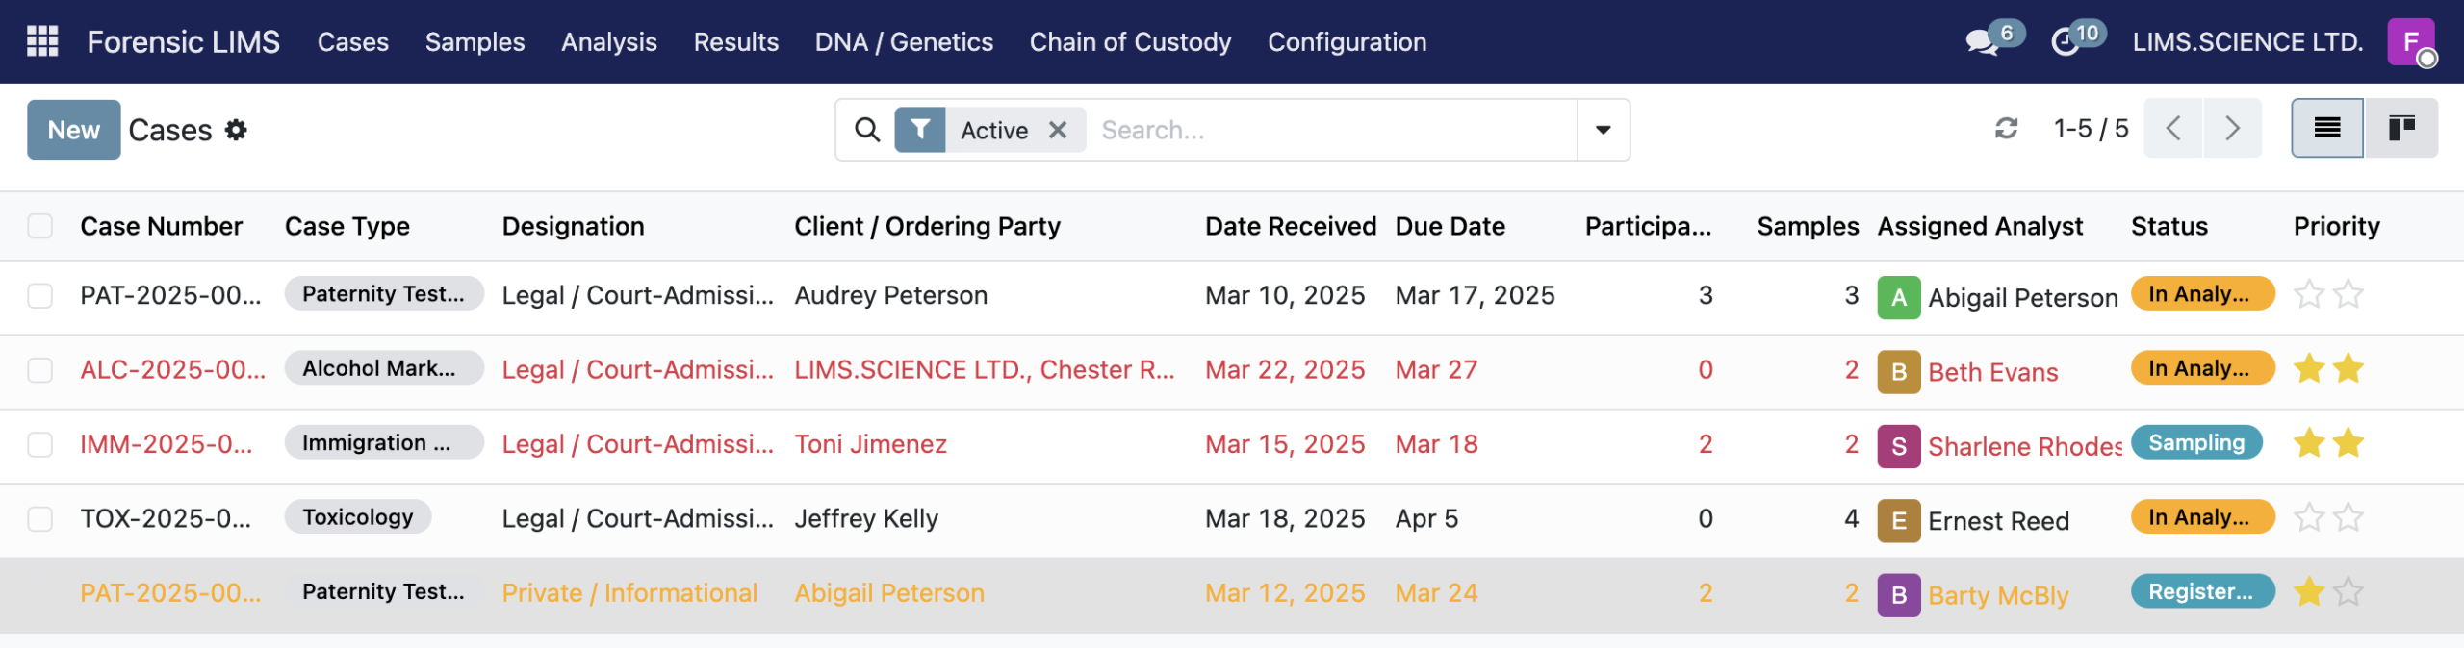Open the LIMS.SCIENCE LTD. company switcher
The width and height of the screenshot is (2464, 648).
[2247, 42]
